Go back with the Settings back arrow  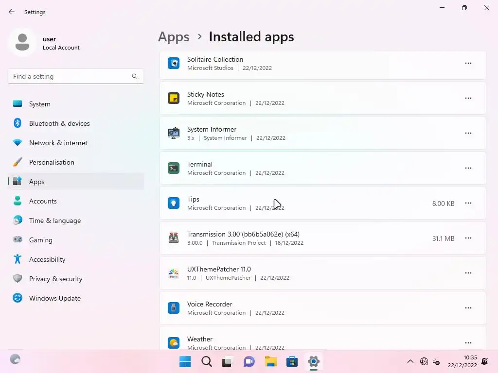(12, 12)
